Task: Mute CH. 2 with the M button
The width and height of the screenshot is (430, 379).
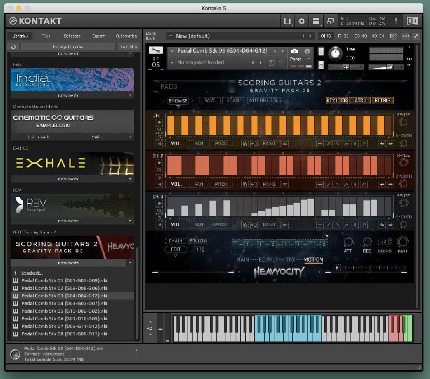Action: pos(160,184)
